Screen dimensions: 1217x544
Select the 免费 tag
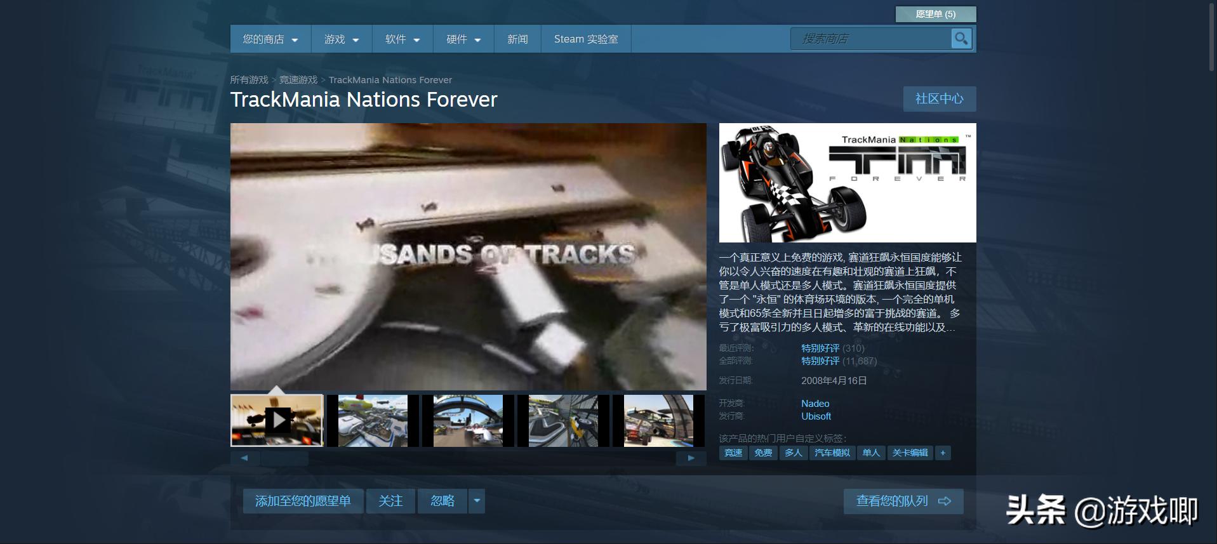pyautogui.click(x=763, y=453)
